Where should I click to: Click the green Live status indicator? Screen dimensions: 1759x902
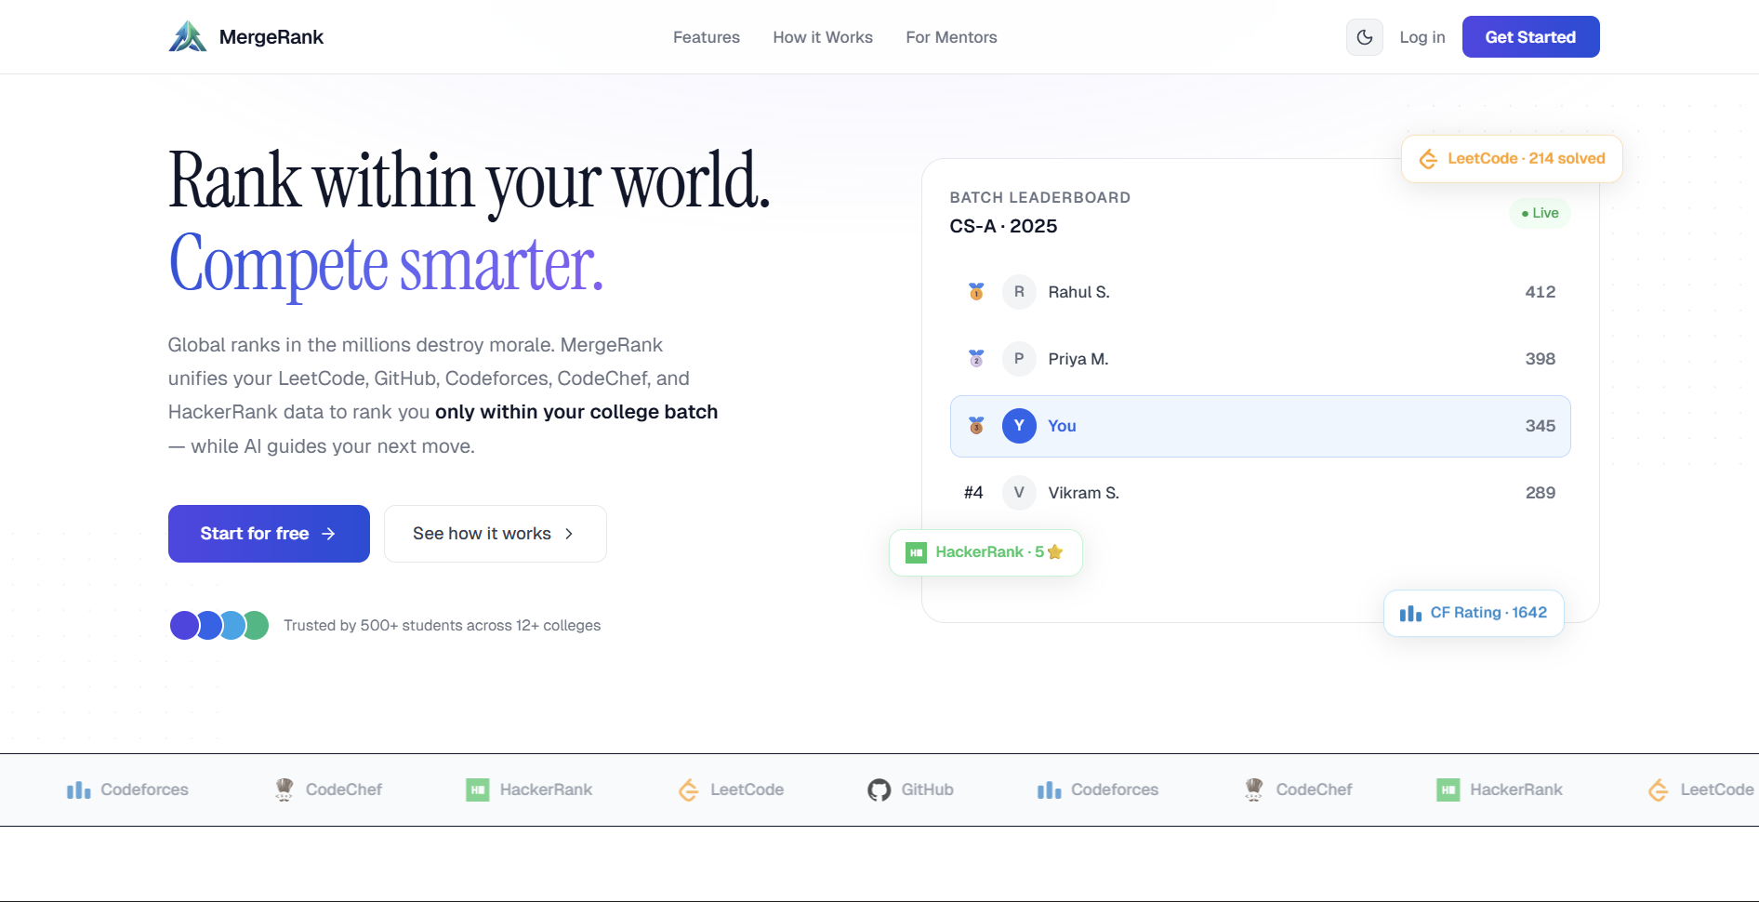[1540, 213]
